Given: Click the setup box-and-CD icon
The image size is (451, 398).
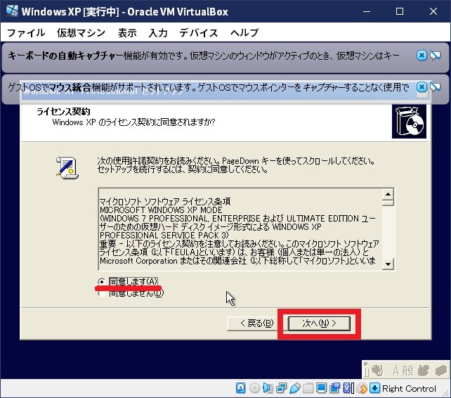Looking at the screenshot, I should pyautogui.click(x=409, y=121).
